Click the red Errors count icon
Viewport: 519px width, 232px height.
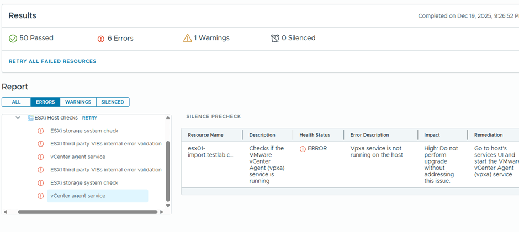(101, 39)
